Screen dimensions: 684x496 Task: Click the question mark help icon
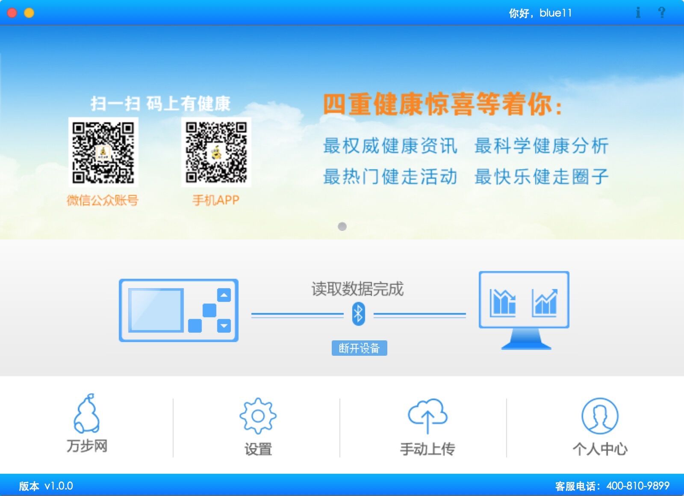(661, 12)
